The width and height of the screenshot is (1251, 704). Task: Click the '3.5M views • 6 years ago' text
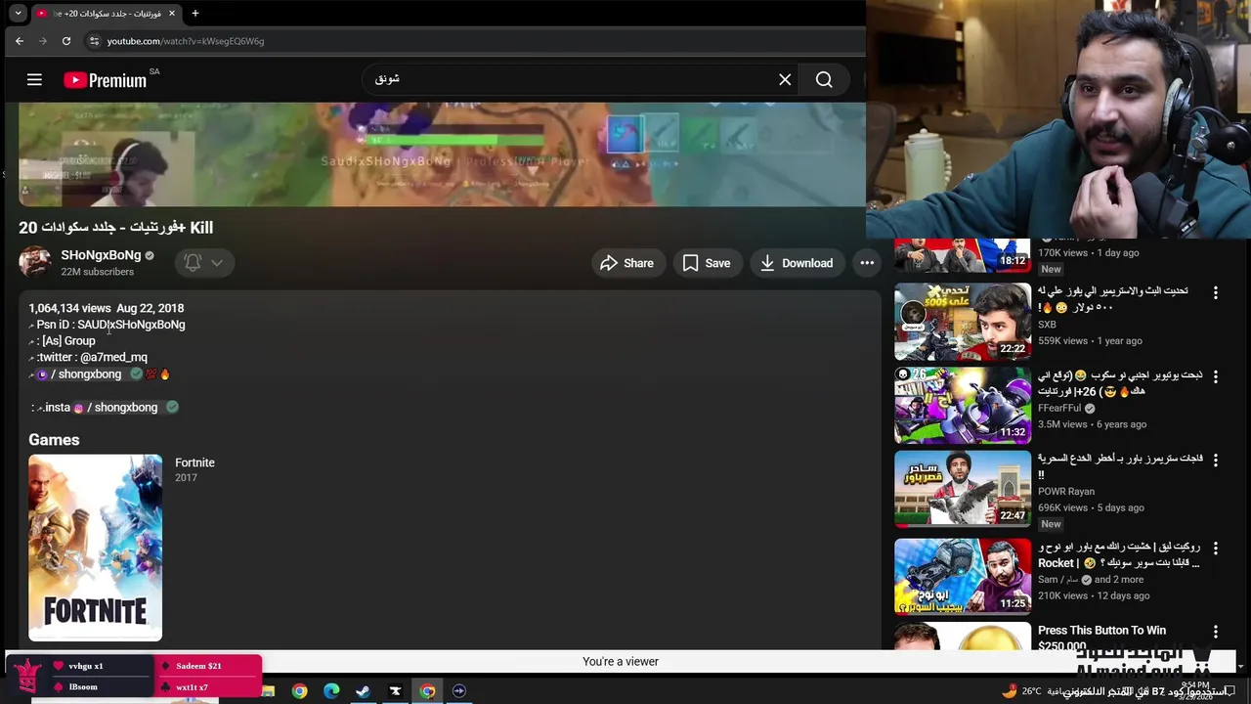(1092, 424)
